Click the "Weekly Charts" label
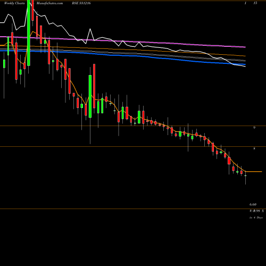 [14, 3]
